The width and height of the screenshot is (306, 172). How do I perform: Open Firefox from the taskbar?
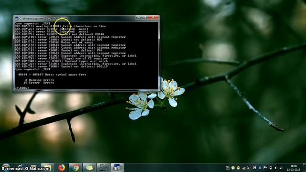click(x=62, y=168)
